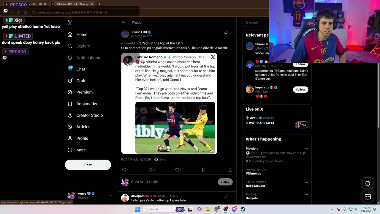
Task: Open File Explorer from the taskbar
Action: click(208, 209)
